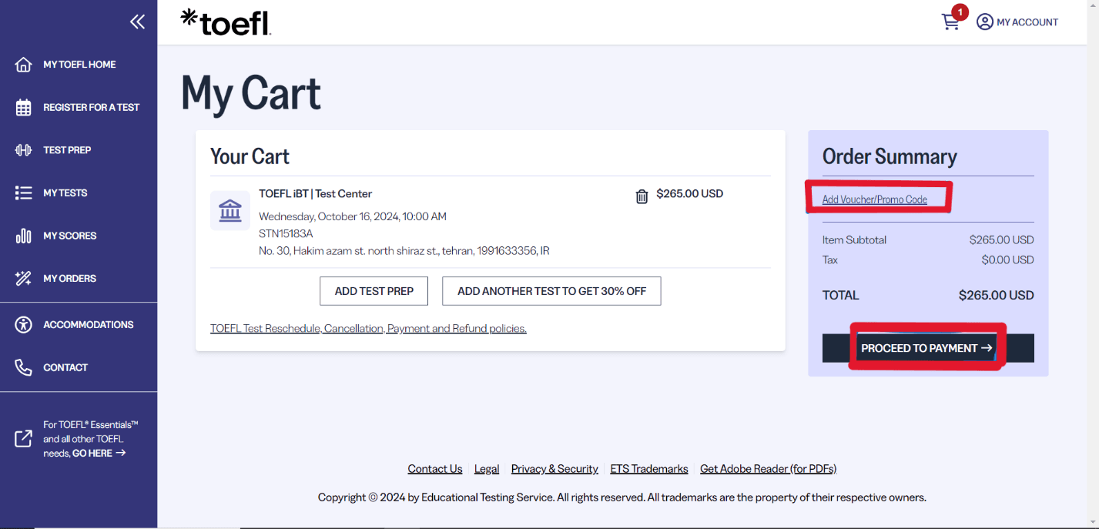1099x529 pixels.
Task: Open ACCOMMODATIONS menu item
Action: click(89, 325)
